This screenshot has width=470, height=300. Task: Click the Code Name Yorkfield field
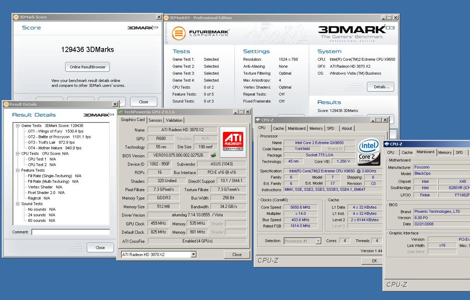coord(302,149)
